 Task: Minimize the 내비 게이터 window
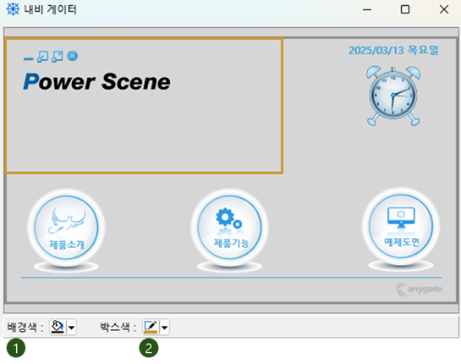367,9
